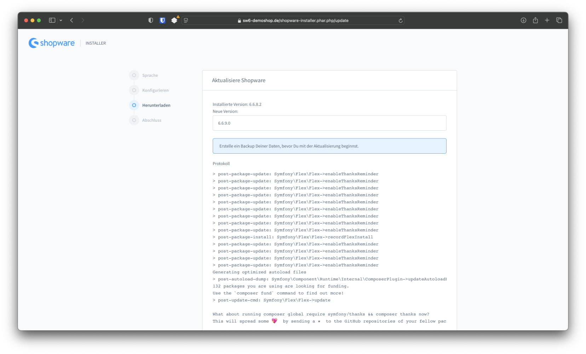Click the page settings icon in address bar
The height and width of the screenshot is (354, 586).
pos(186,21)
